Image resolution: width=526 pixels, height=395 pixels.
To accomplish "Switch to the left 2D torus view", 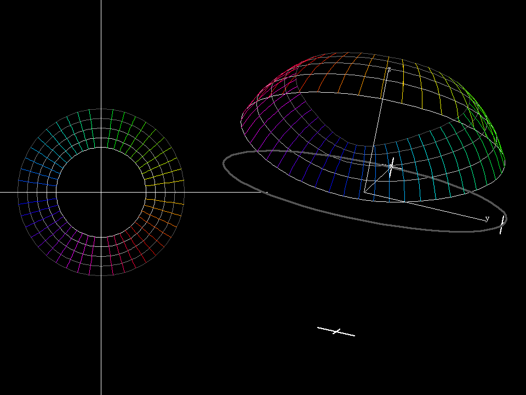I will click(x=101, y=192).
